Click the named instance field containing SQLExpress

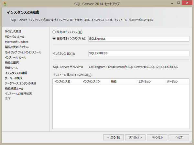click(x=139, y=39)
